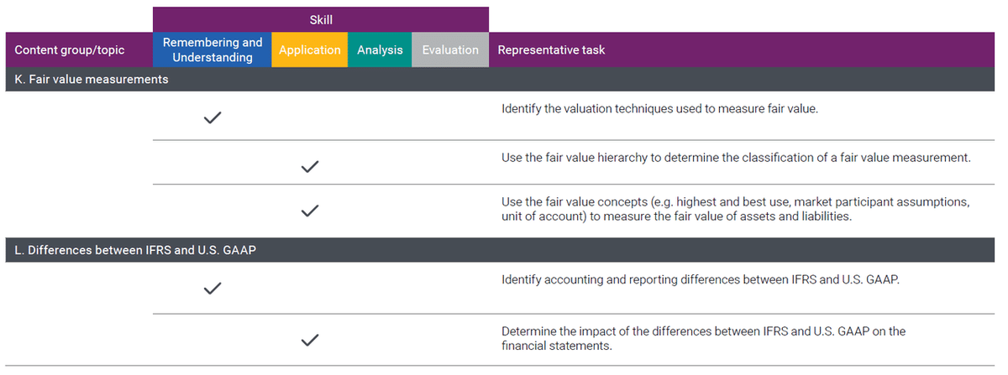
Task: Select the green Analysis column header
Action: (380, 49)
